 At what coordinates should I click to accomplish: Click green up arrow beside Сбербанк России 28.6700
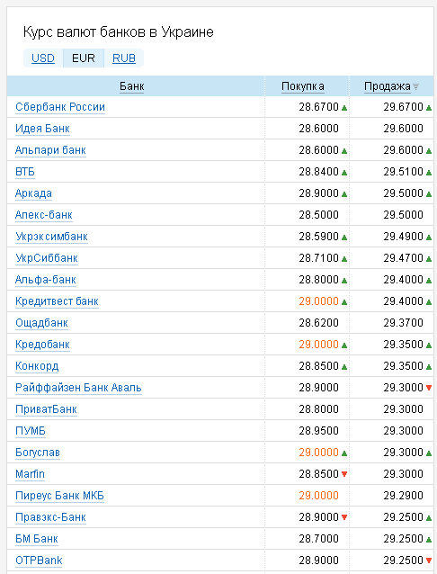tap(344, 108)
